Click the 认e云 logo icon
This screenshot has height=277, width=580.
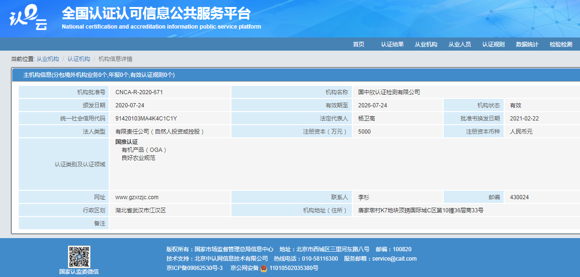coord(29,18)
